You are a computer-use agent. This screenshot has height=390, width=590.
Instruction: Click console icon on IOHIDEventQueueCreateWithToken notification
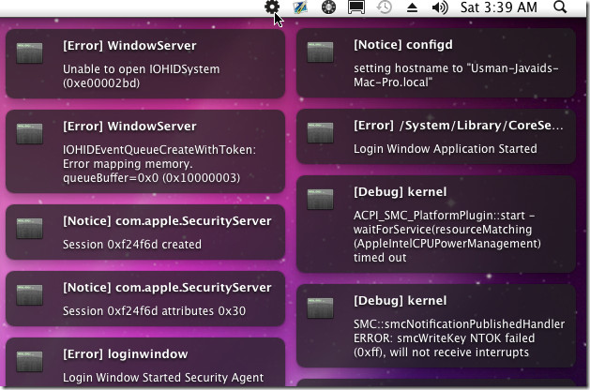point(30,133)
